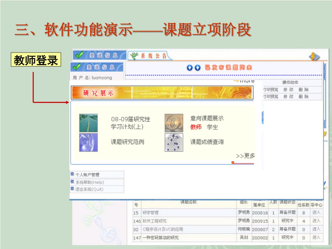Click 进入 in the C程序设计及VC的应用 row

coord(316,229)
